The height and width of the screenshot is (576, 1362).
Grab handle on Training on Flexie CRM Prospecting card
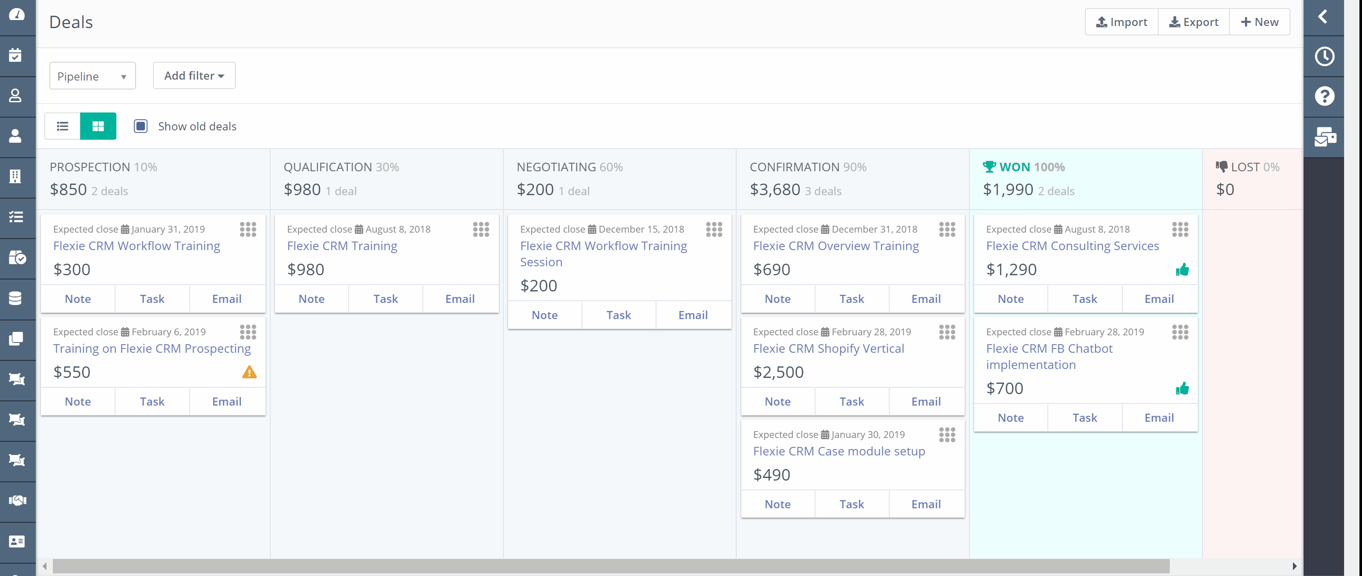coord(248,332)
